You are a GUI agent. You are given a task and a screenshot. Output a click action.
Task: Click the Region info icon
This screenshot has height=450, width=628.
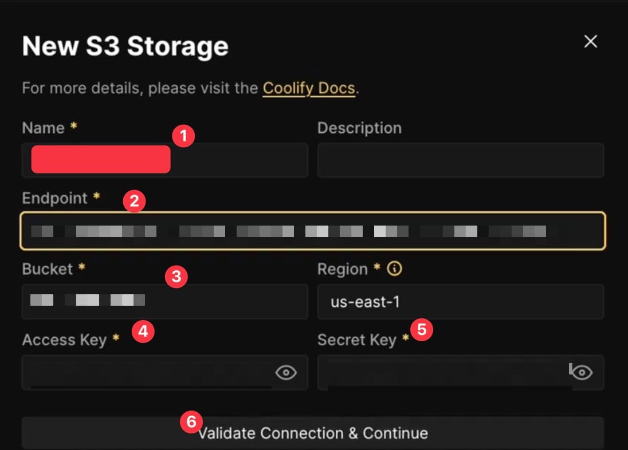click(x=394, y=269)
